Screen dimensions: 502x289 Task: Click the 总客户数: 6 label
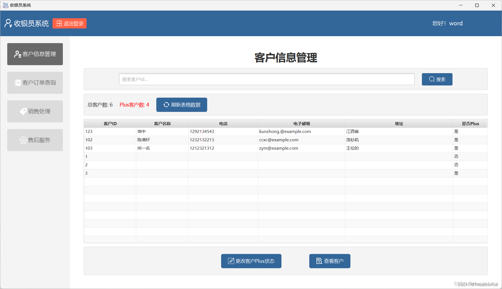click(100, 105)
